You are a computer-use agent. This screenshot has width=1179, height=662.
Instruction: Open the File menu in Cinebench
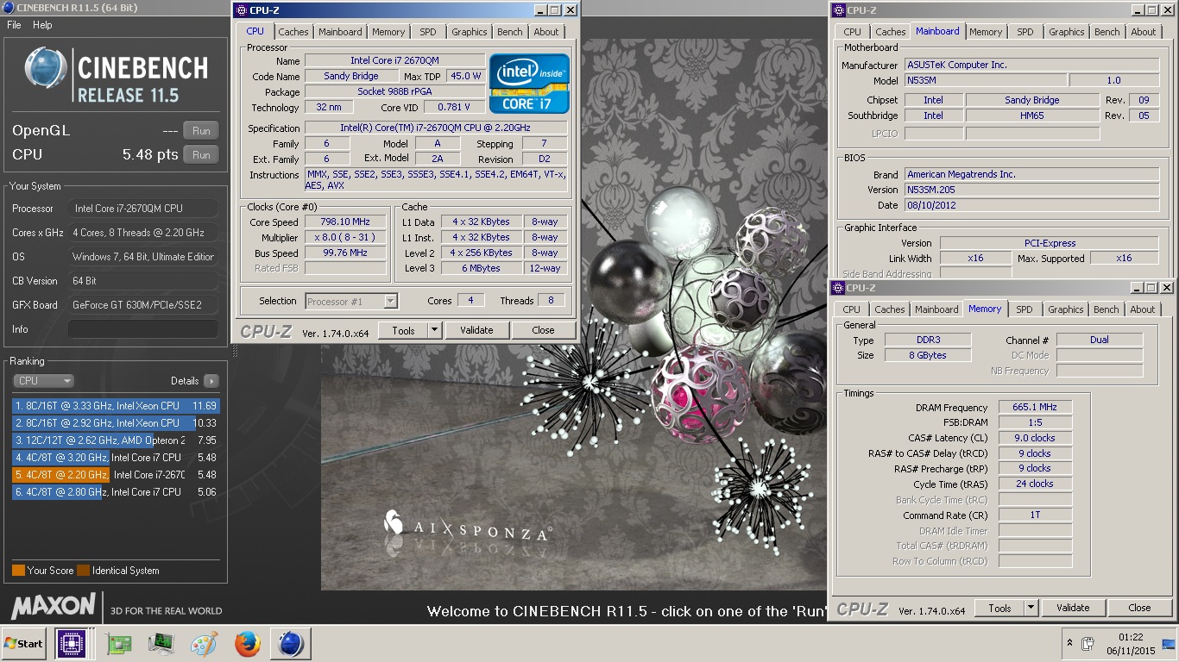pos(14,25)
